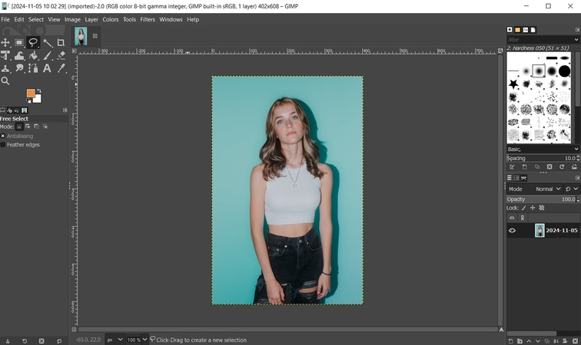Set mode to subtract from selection

tap(37, 127)
